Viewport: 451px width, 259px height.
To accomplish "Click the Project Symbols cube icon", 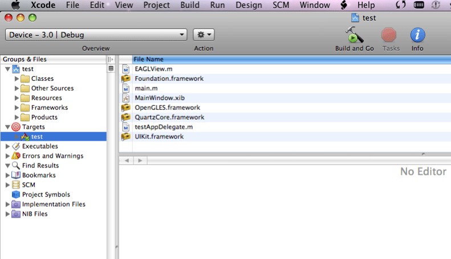I will pyautogui.click(x=16, y=195).
